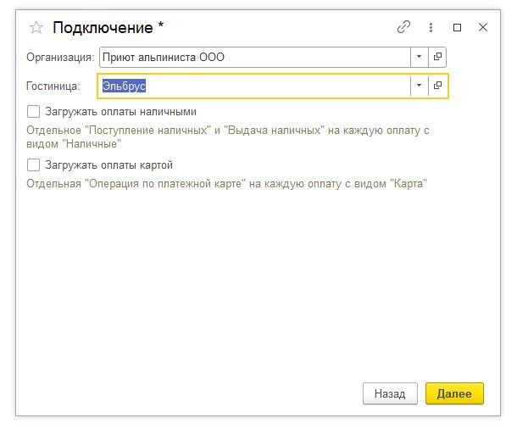Expand the Организация dropdown list
Viewport: 517px width, 429px height.
[419, 57]
